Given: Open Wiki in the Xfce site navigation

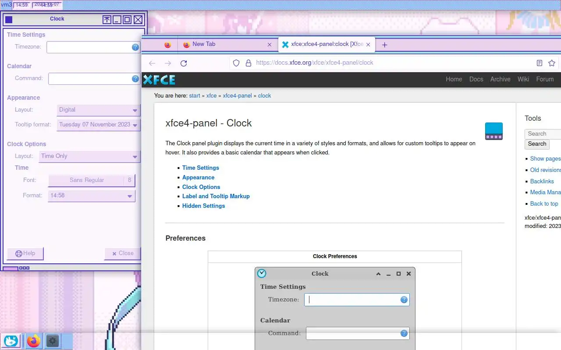Looking at the screenshot, I should pyautogui.click(x=523, y=80).
